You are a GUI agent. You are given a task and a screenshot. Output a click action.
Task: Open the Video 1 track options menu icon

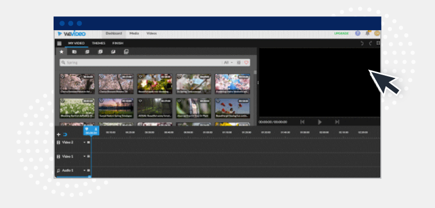click(89, 157)
